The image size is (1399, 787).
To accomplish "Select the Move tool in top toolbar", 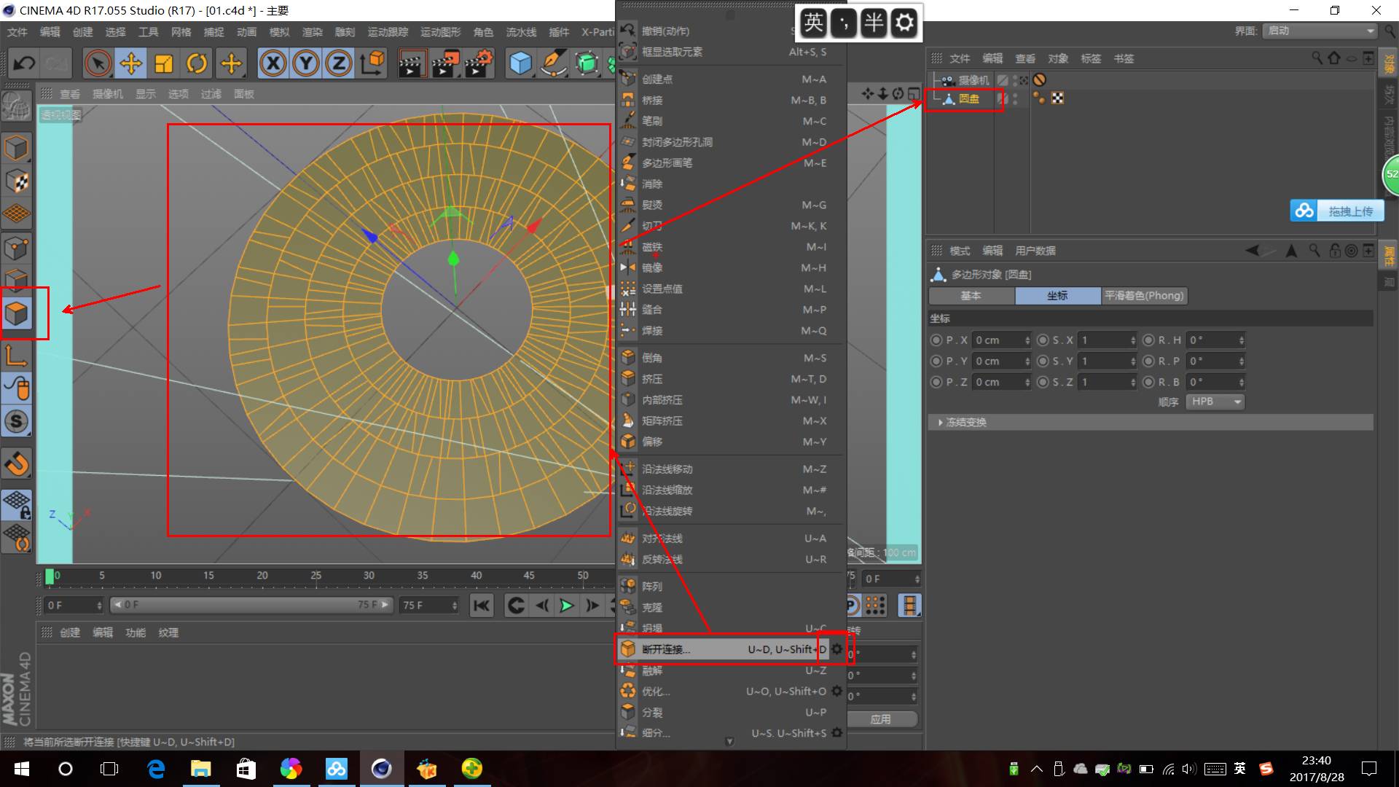I will pos(130,63).
